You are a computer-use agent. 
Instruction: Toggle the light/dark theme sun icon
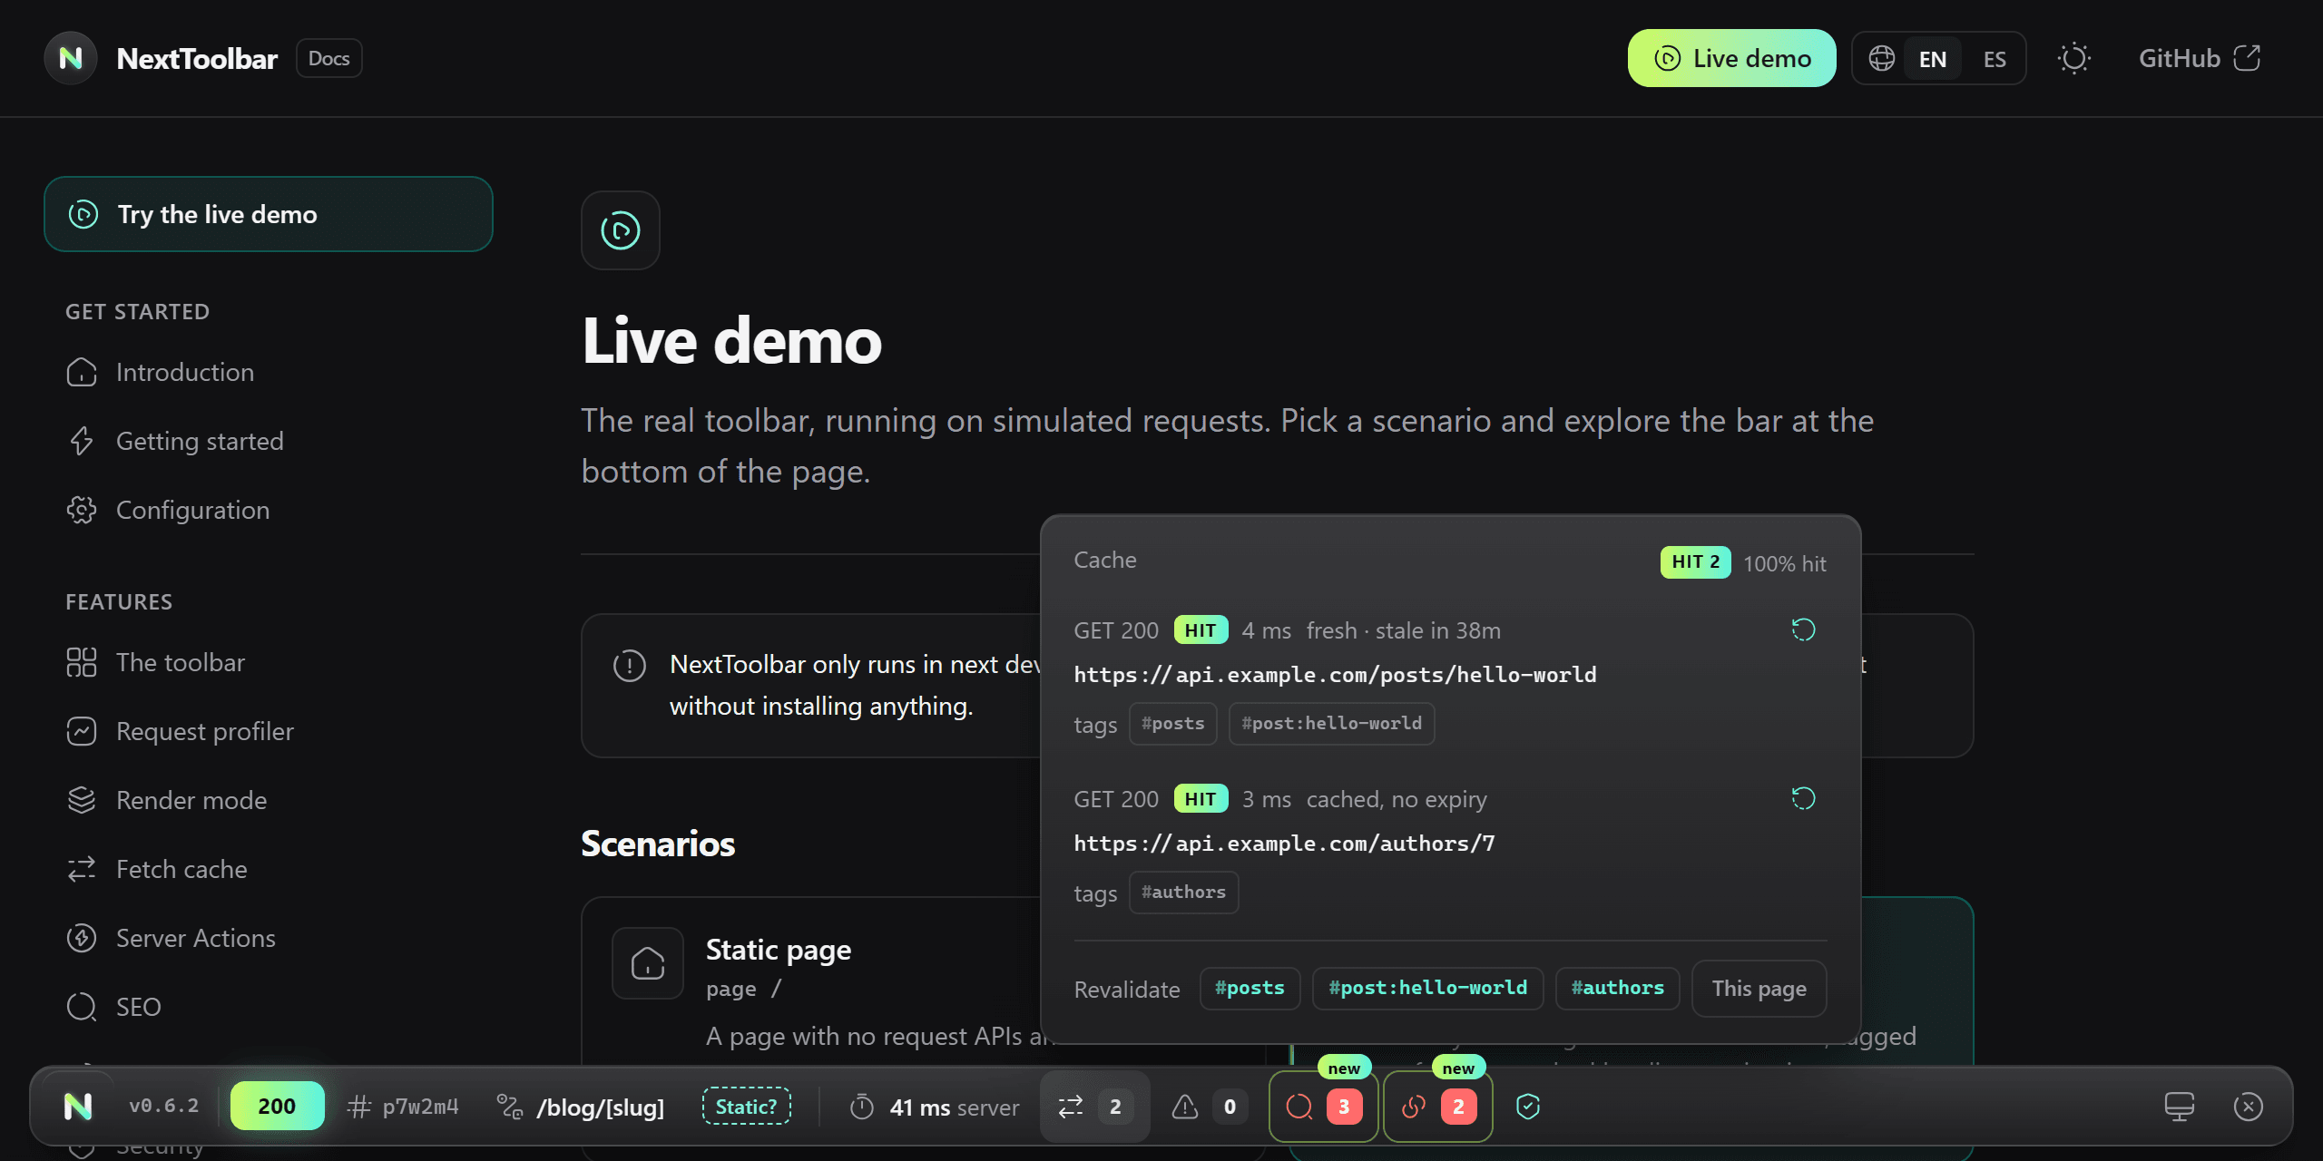(x=2073, y=59)
